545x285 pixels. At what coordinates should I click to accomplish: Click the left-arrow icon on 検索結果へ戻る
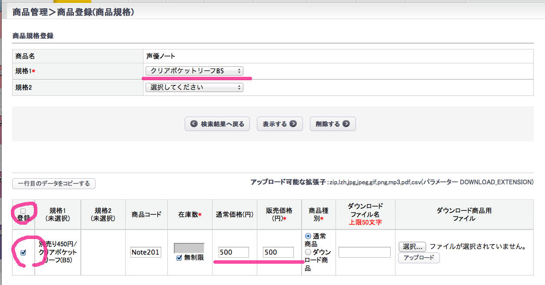(x=194, y=124)
